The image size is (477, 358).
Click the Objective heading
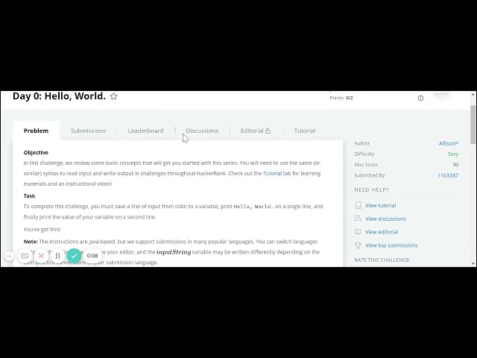pos(36,152)
